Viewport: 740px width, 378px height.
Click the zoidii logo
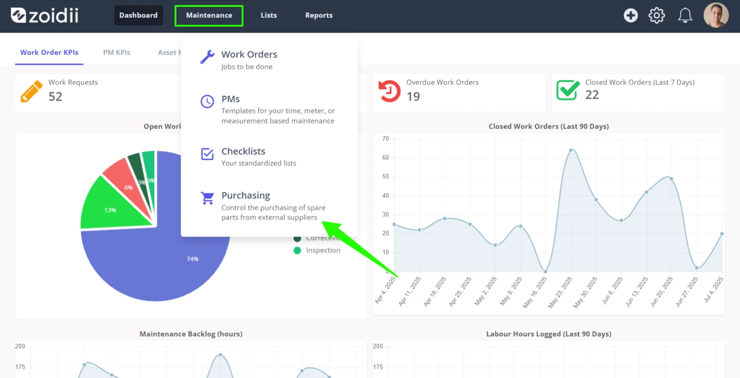(x=45, y=15)
